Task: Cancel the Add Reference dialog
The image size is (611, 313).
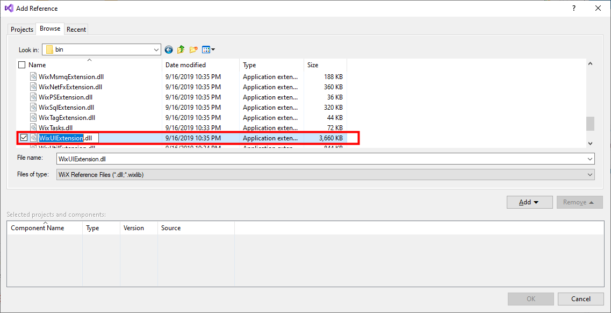Action: [x=580, y=299]
